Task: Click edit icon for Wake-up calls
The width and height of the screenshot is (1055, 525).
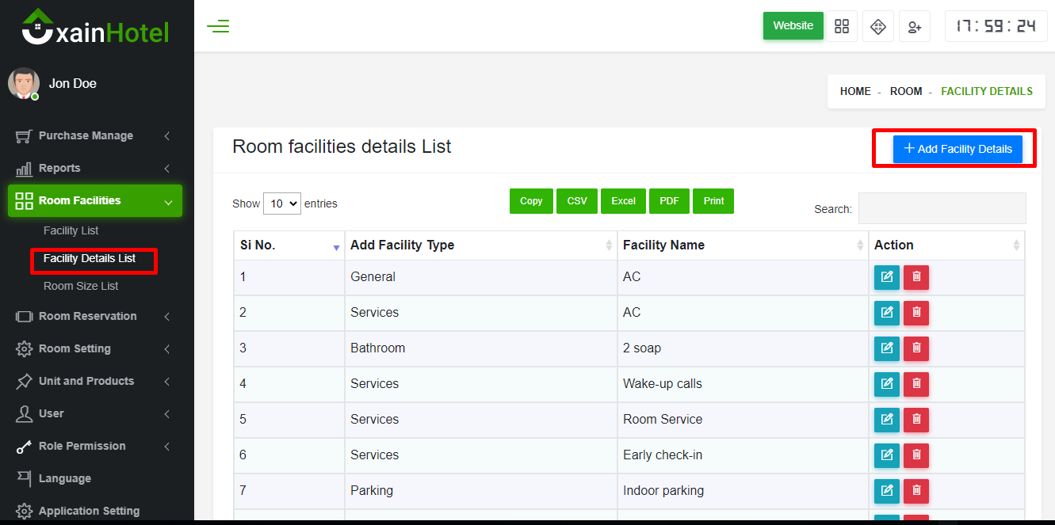Action: tap(886, 384)
